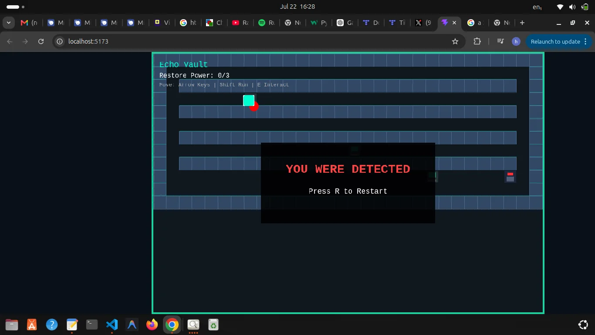This screenshot has width=595, height=335.
Task: Open the Gmail tab
Action: coord(29,23)
